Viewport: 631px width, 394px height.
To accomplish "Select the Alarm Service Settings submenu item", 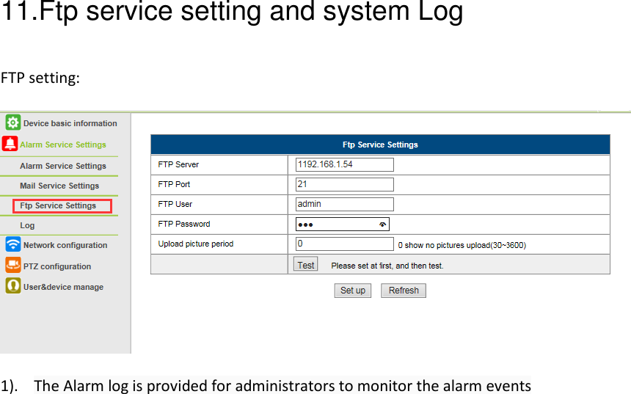I will pyautogui.click(x=63, y=167).
